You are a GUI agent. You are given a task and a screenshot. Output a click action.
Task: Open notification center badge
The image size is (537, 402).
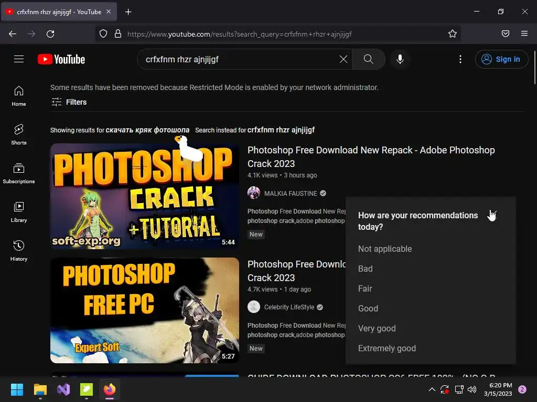(522, 389)
